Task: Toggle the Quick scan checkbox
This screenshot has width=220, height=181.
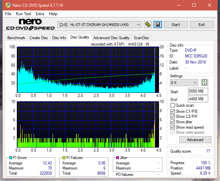Action: (172, 105)
